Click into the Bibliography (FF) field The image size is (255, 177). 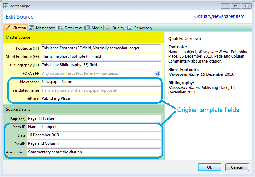[x=101, y=65]
